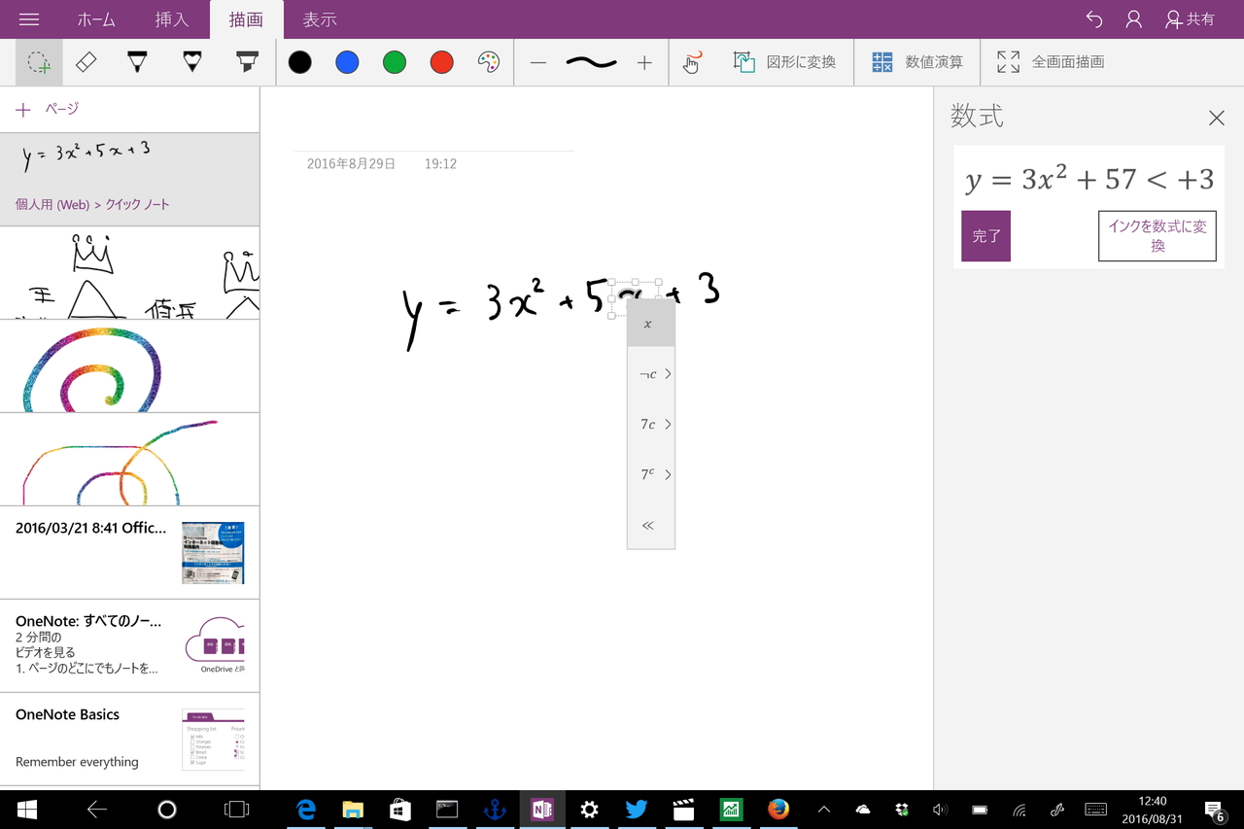Select the lasso selection tool

[38, 61]
